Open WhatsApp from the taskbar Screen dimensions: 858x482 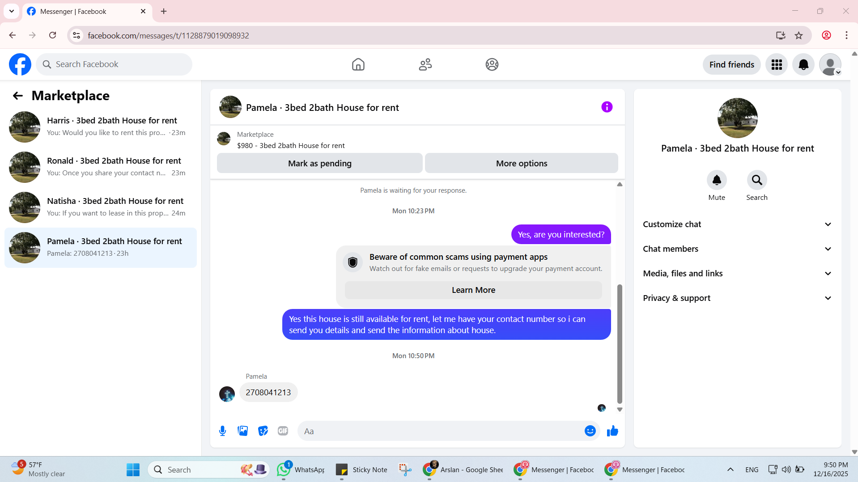click(x=301, y=469)
